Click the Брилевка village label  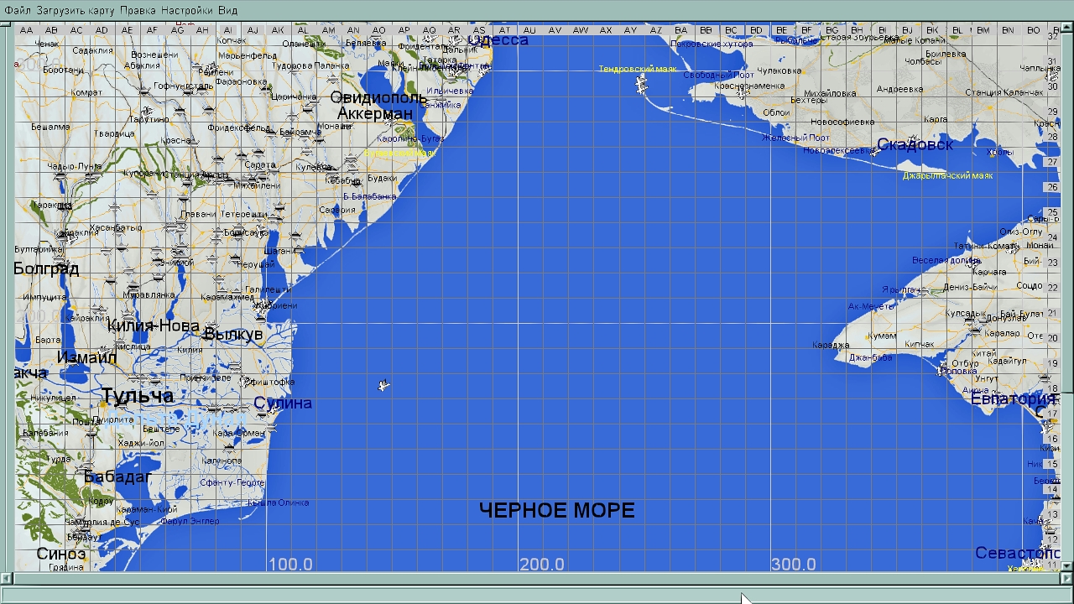pyautogui.click(x=946, y=54)
